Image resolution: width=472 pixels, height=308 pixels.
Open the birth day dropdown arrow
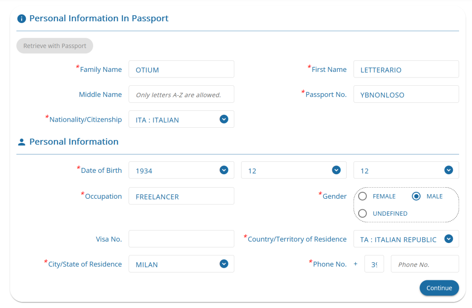tap(448, 170)
